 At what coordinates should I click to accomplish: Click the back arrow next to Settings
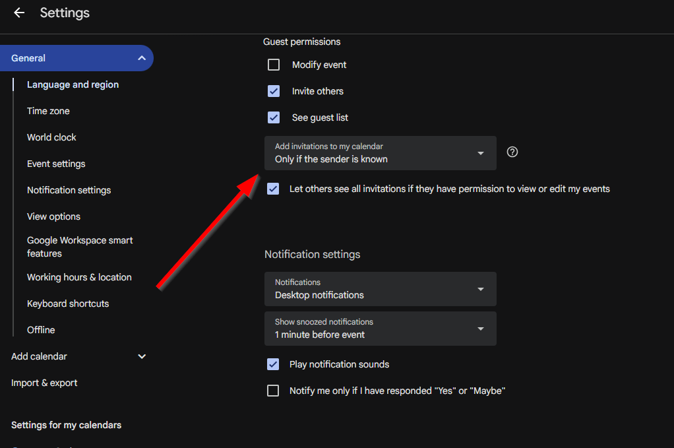[19, 13]
